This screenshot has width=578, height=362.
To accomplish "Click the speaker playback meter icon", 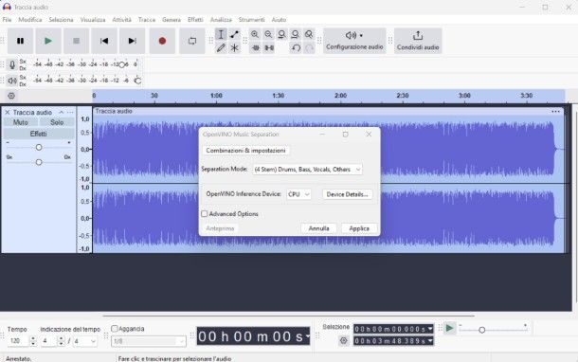I will coord(12,81).
